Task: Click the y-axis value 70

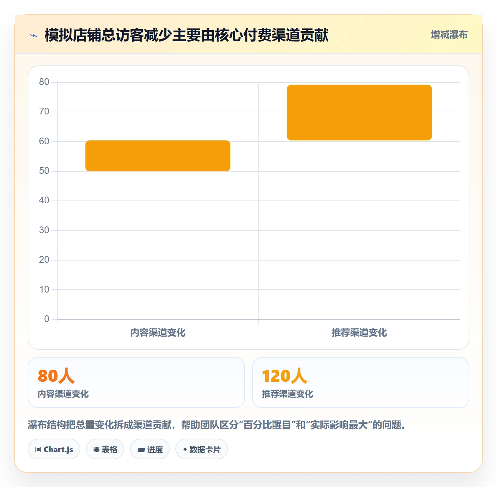Action: click(44, 112)
